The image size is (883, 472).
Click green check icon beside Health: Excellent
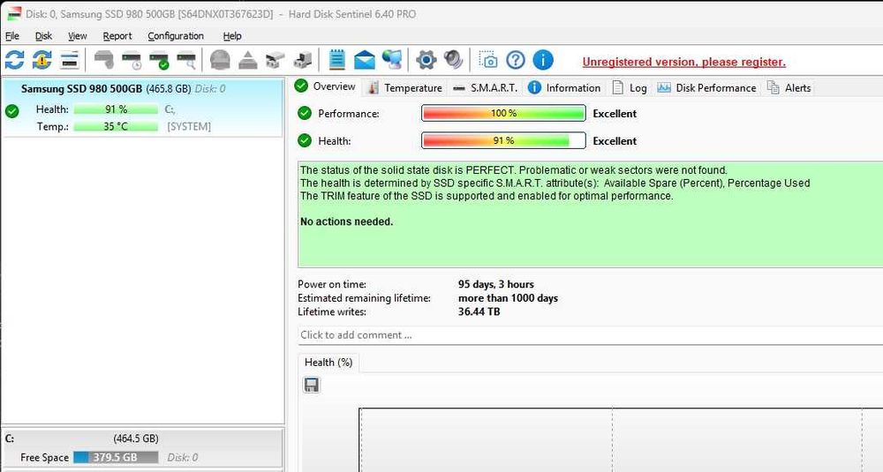click(305, 140)
